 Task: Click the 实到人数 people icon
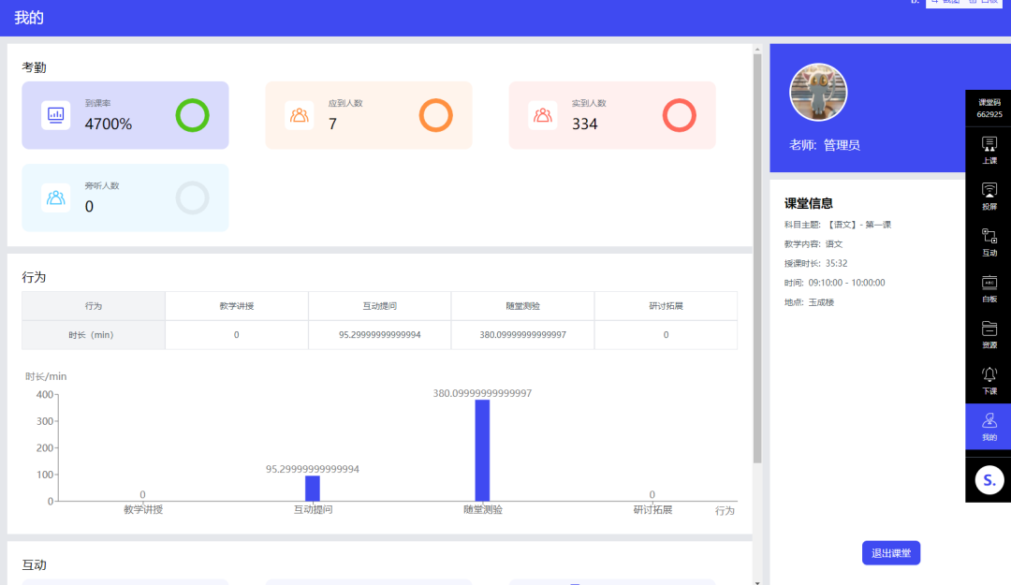click(x=543, y=115)
